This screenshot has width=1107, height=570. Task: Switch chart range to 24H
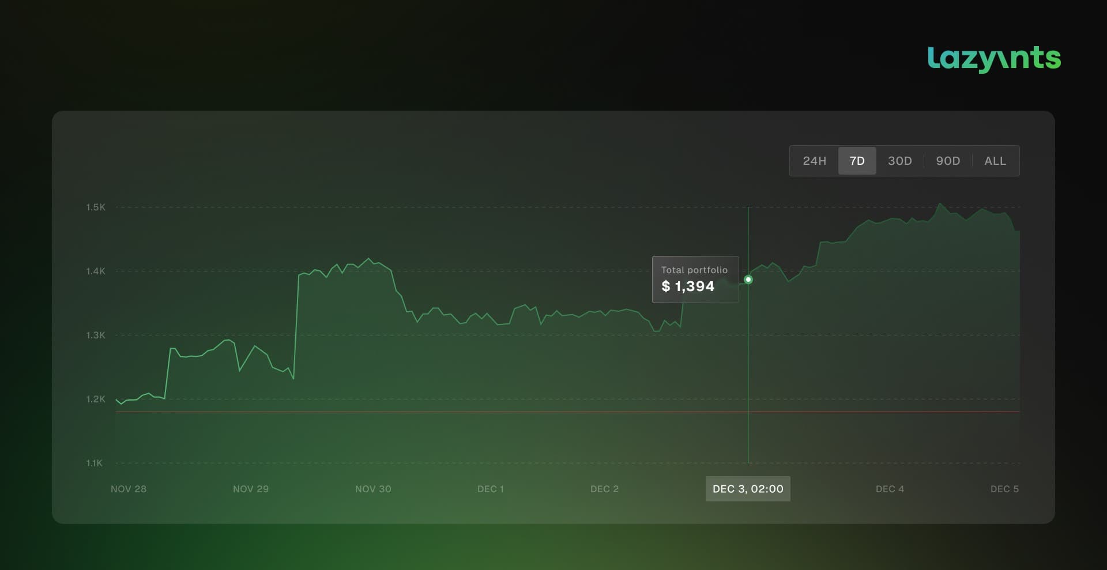point(814,161)
